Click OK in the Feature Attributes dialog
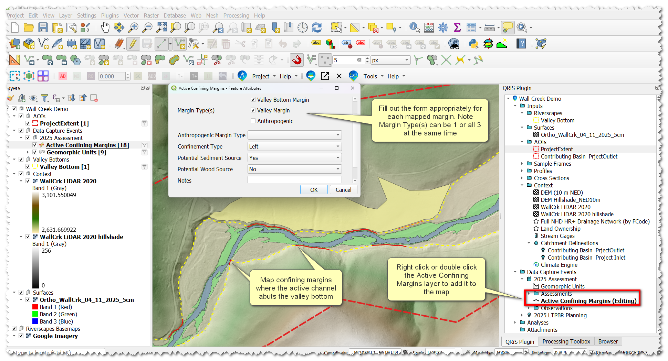The width and height of the screenshot is (668, 361). click(314, 190)
